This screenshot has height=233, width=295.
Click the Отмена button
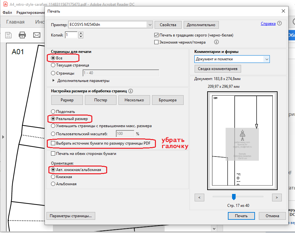(x=272, y=216)
